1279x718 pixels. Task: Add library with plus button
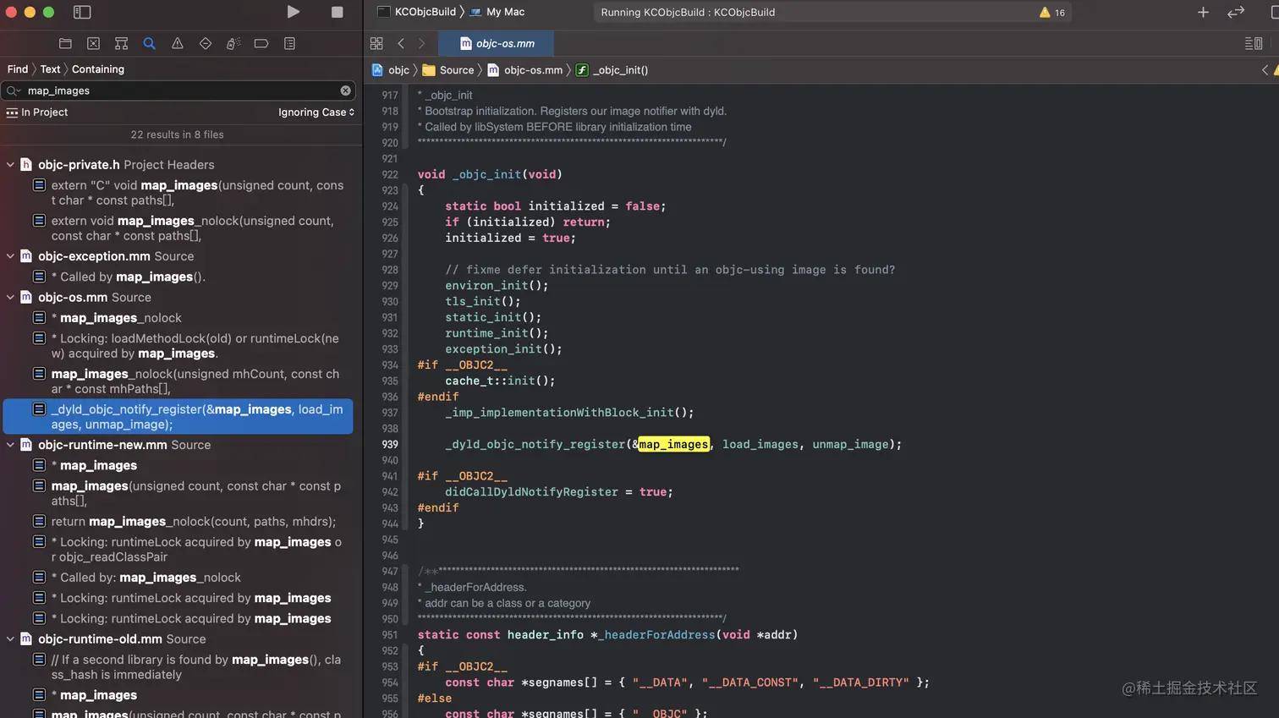pos(1203,12)
